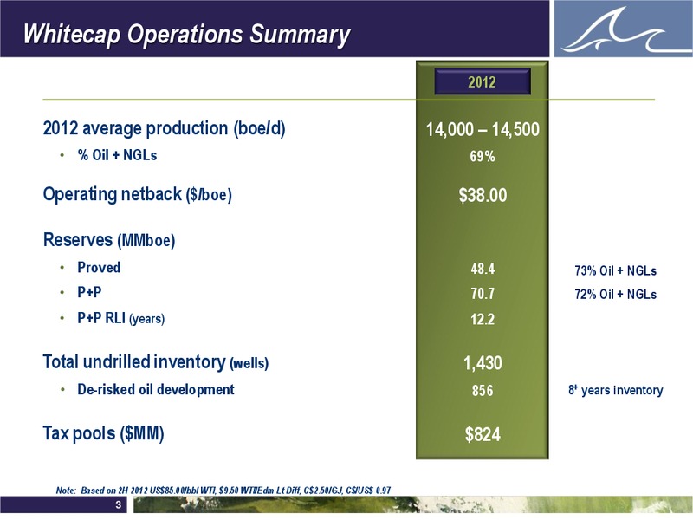The image size is (693, 520).
Task: Click the '$824' value
Action: [x=483, y=434]
